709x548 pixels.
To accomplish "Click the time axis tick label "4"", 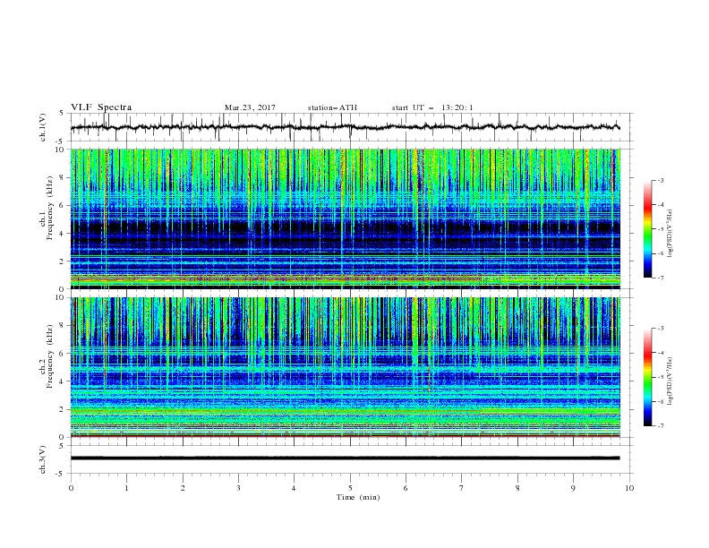I will point(295,488).
